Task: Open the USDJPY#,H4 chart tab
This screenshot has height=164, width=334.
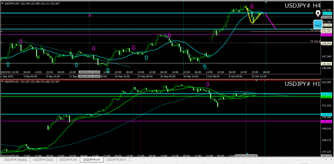Action: (x=68, y=160)
